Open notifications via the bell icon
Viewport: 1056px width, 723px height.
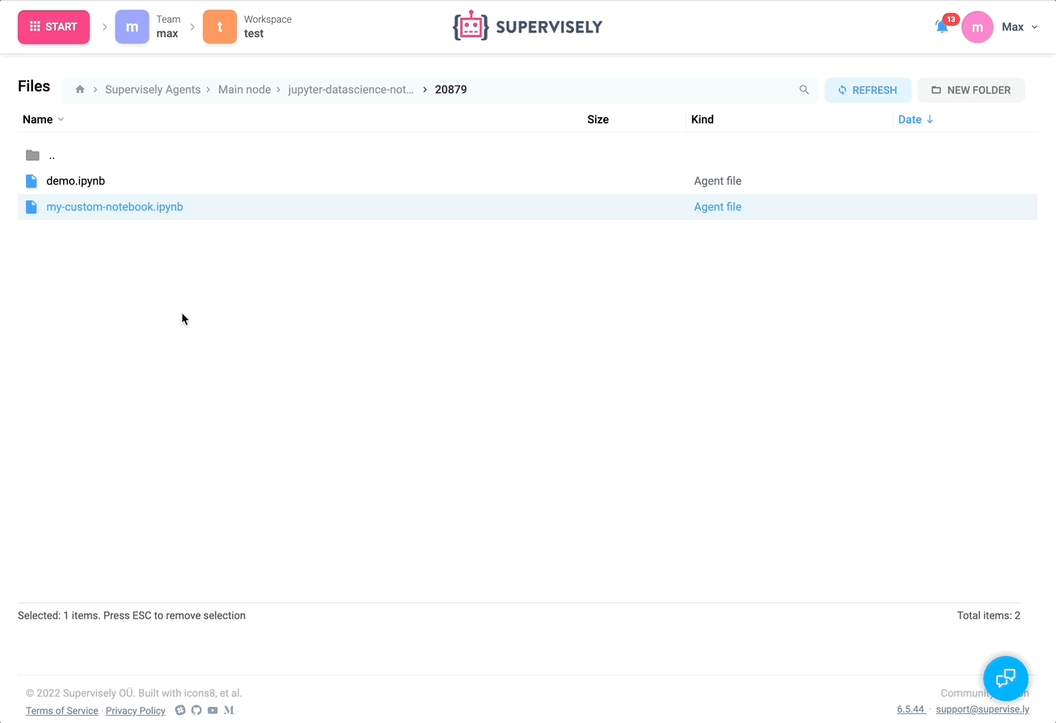(940, 26)
